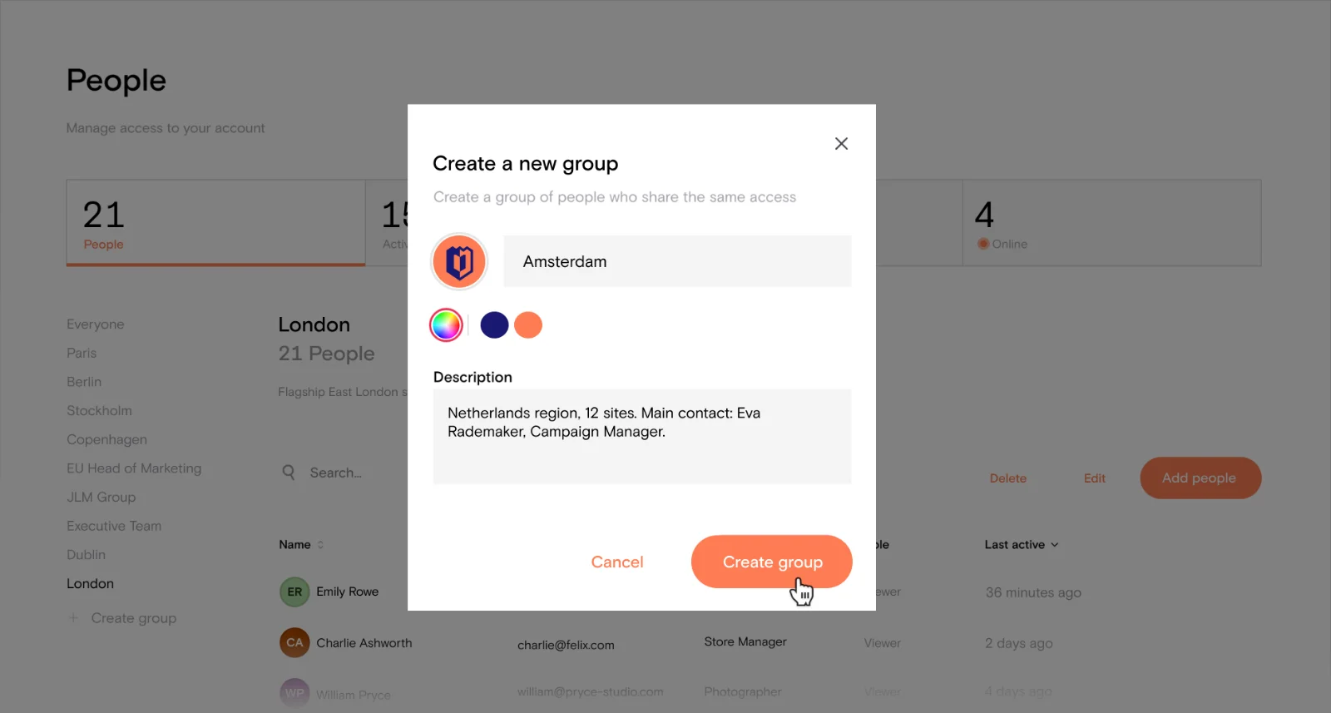Image resolution: width=1331 pixels, height=713 pixels.
Task: Focus the Search people field
Action: [335, 473]
